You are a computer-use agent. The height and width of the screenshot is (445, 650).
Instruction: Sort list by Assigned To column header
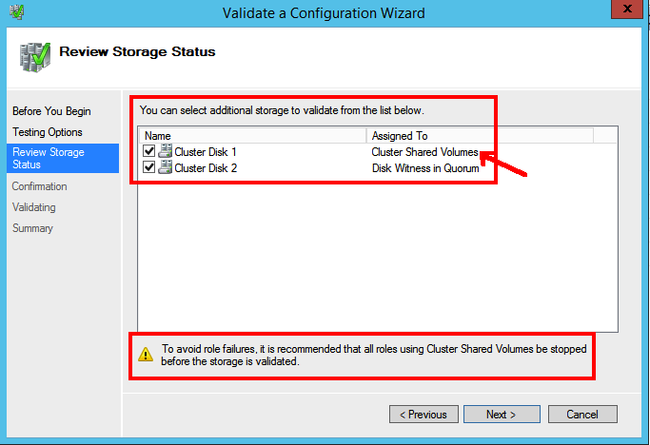tap(480, 135)
